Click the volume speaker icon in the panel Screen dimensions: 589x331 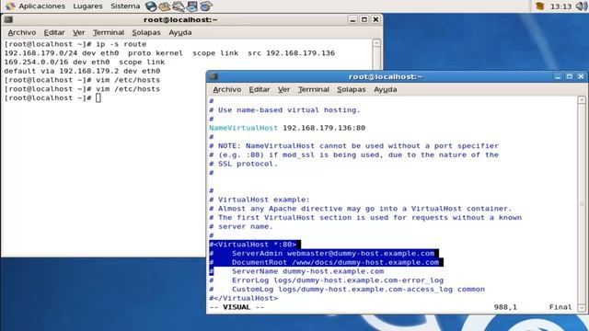pyautogui.click(x=582, y=6)
